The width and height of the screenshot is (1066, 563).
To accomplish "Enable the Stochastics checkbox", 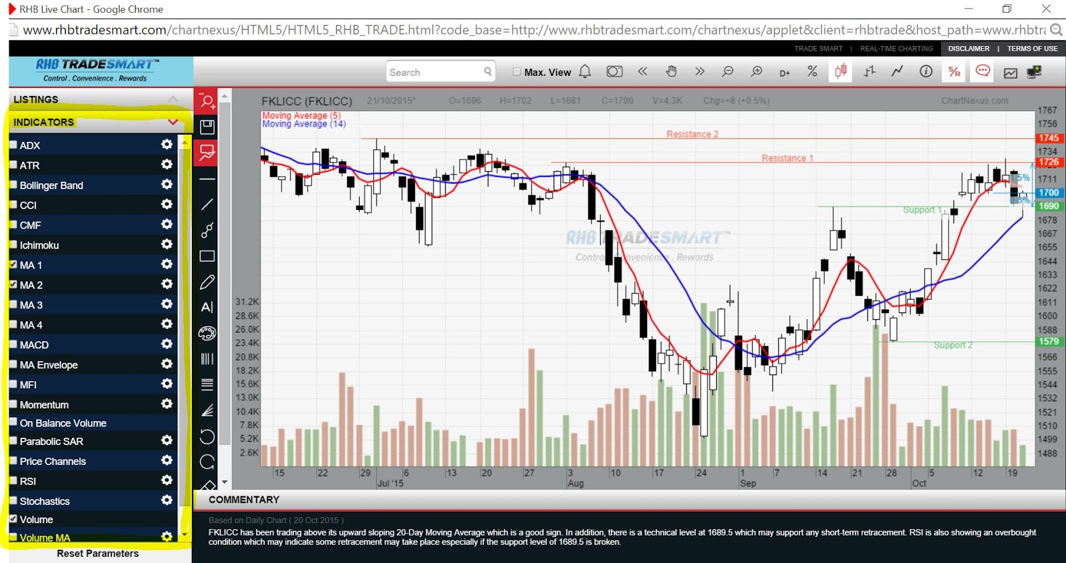I will coord(13,500).
